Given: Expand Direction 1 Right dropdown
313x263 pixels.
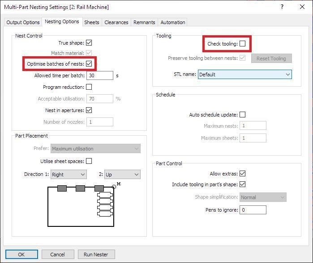Looking at the screenshot, I should [x=68, y=175].
